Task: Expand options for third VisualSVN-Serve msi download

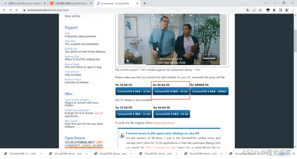Action: [176, 154]
